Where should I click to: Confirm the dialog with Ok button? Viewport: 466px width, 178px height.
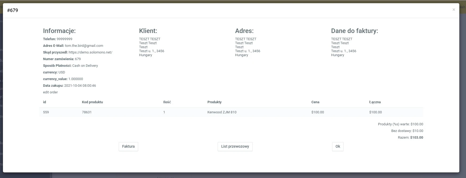tap(338, 146)
